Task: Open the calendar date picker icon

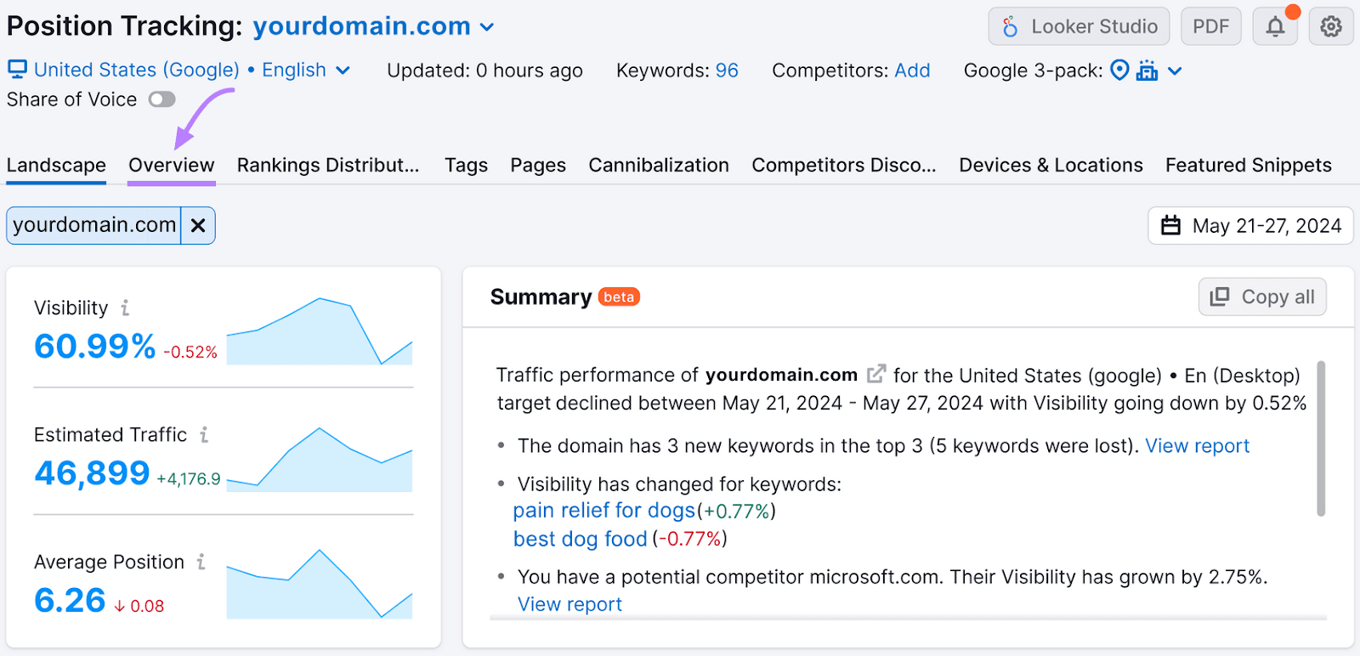Action: (1172, 225)
